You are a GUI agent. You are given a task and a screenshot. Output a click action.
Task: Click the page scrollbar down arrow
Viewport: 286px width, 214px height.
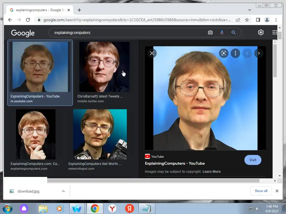tap(280, 176)
